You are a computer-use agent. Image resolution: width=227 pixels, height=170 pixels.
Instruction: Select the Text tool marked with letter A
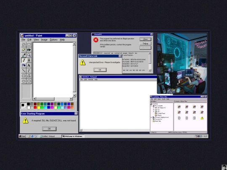(29, 65)
